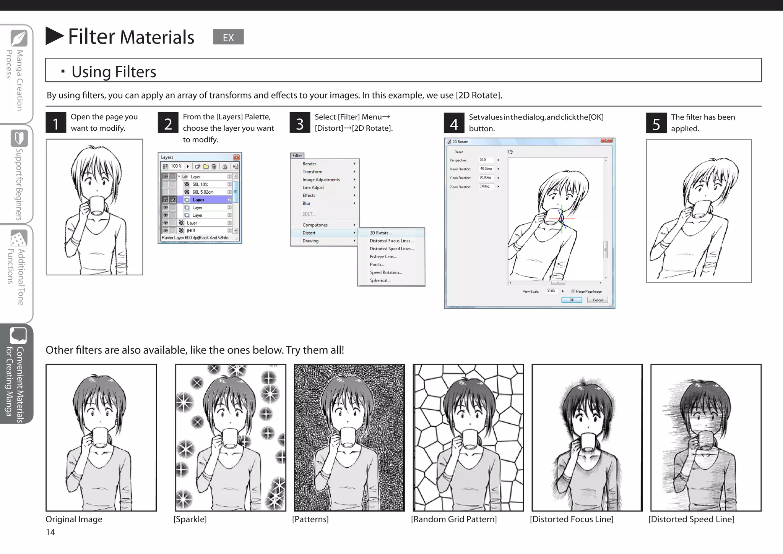Select Transform in the Filter menu
Screen dimensions: 783x554
tap(325, 172)
